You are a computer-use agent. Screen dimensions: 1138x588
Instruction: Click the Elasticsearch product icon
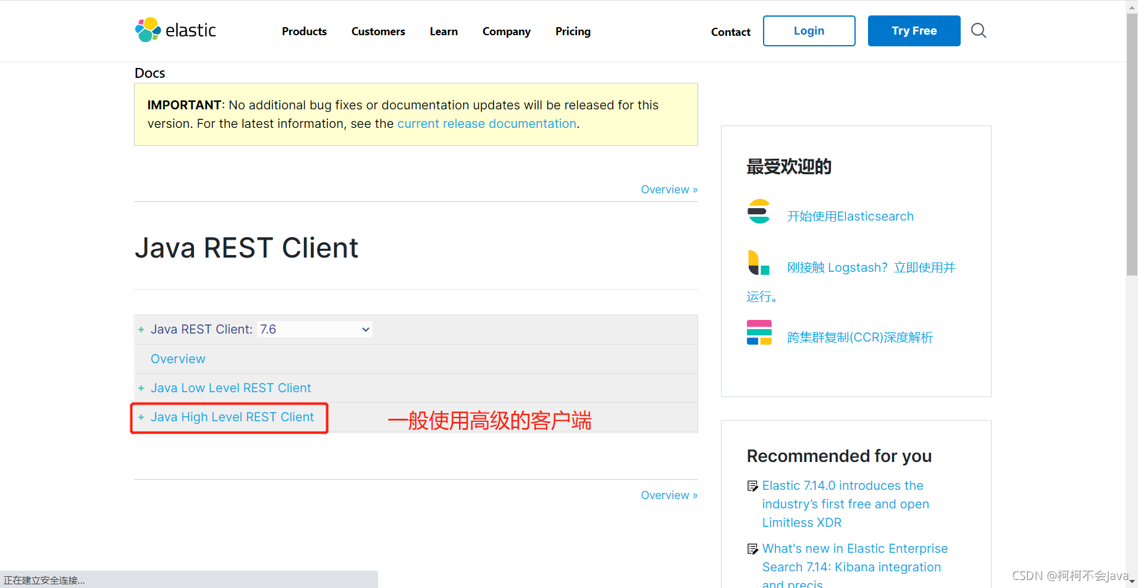click(x=759, y=211)
